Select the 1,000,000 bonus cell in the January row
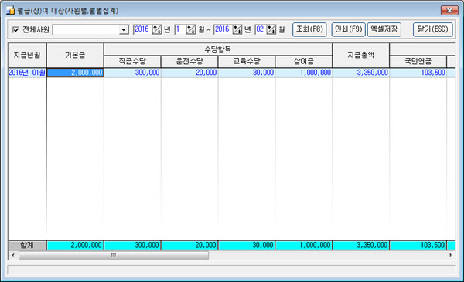The width and height of the screenshot is (464, 282). pos(304,73)
